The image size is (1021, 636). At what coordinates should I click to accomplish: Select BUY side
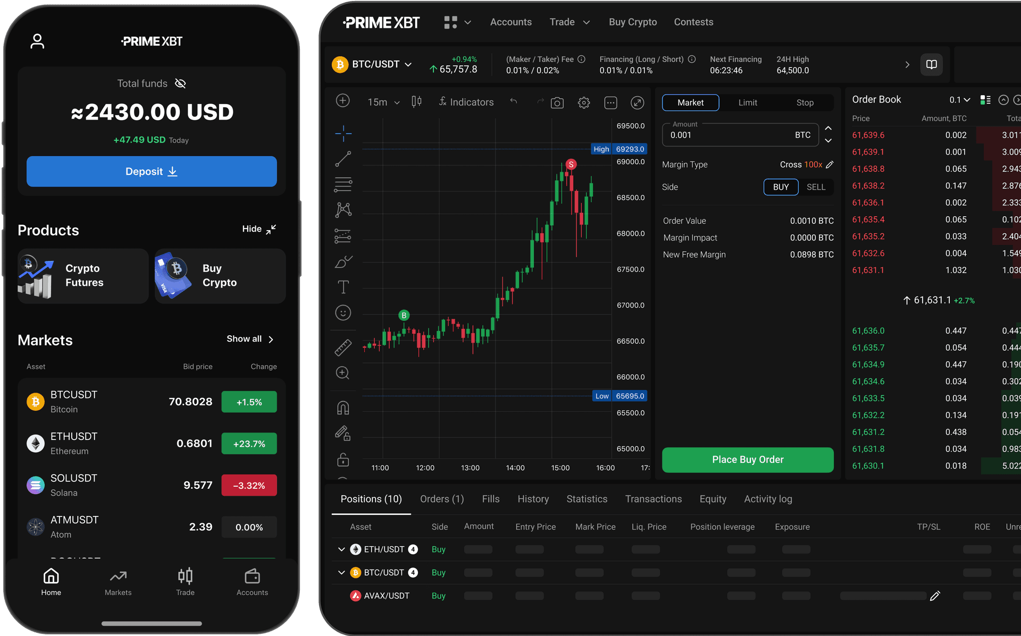click(781, 187)
